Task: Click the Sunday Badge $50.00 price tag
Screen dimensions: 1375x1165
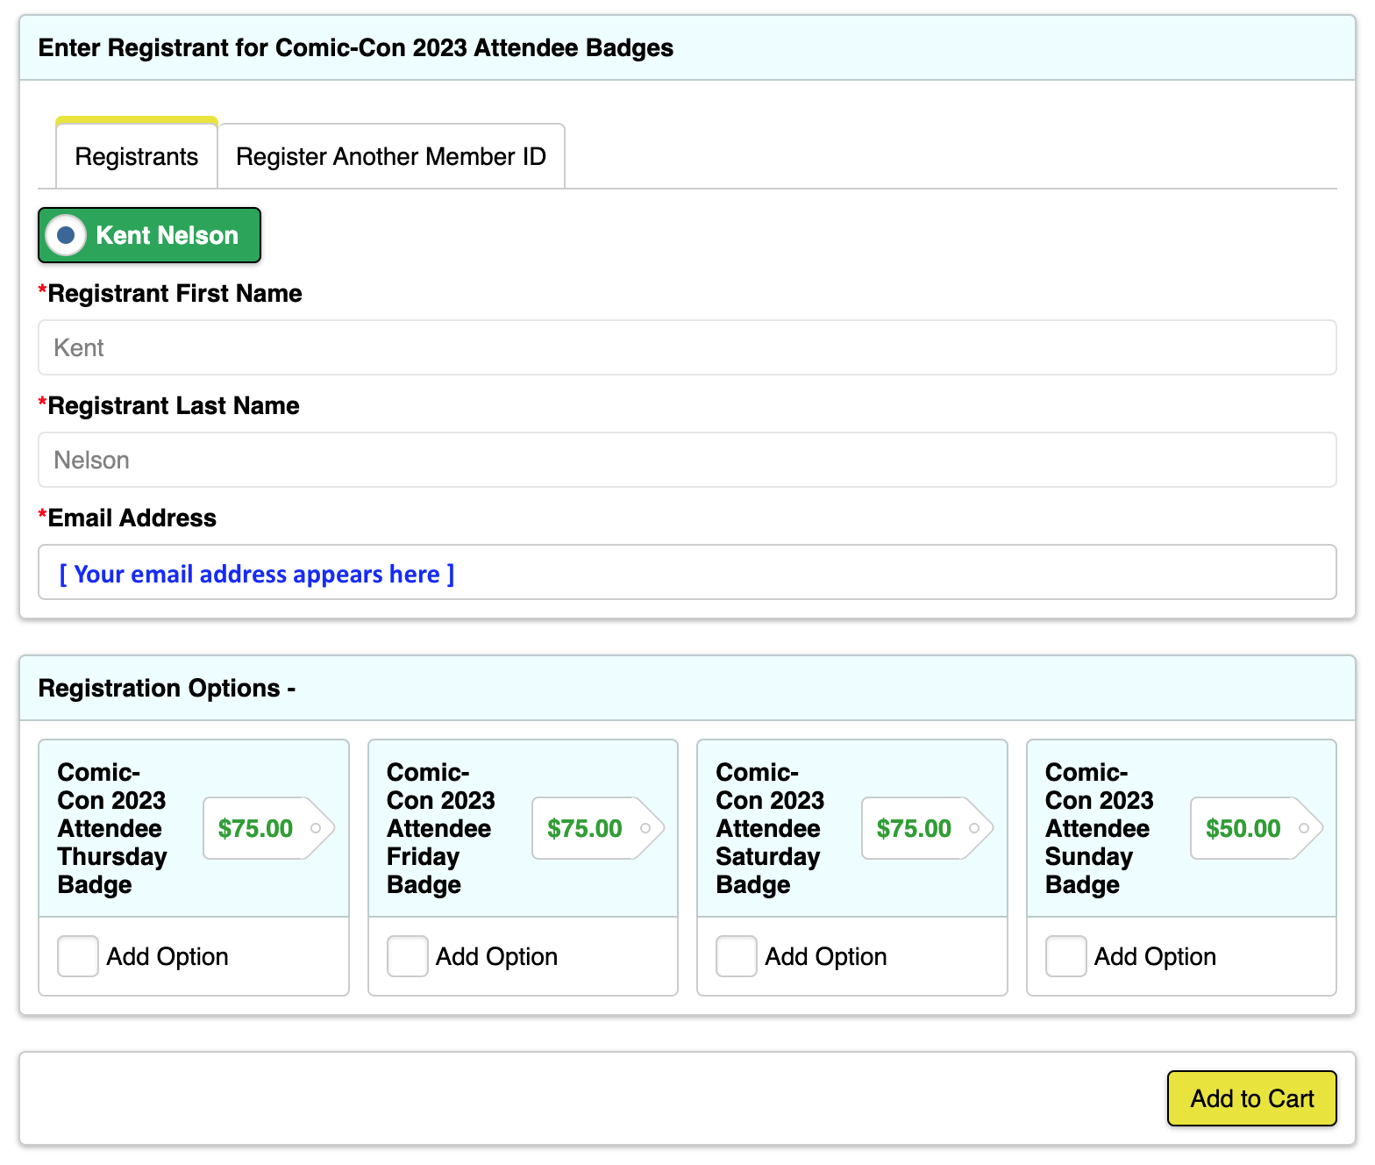Action: [x=1257, y=828]
